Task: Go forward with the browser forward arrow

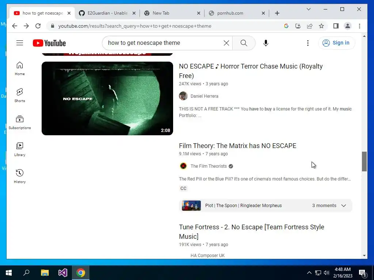Action: click(26, 26)
